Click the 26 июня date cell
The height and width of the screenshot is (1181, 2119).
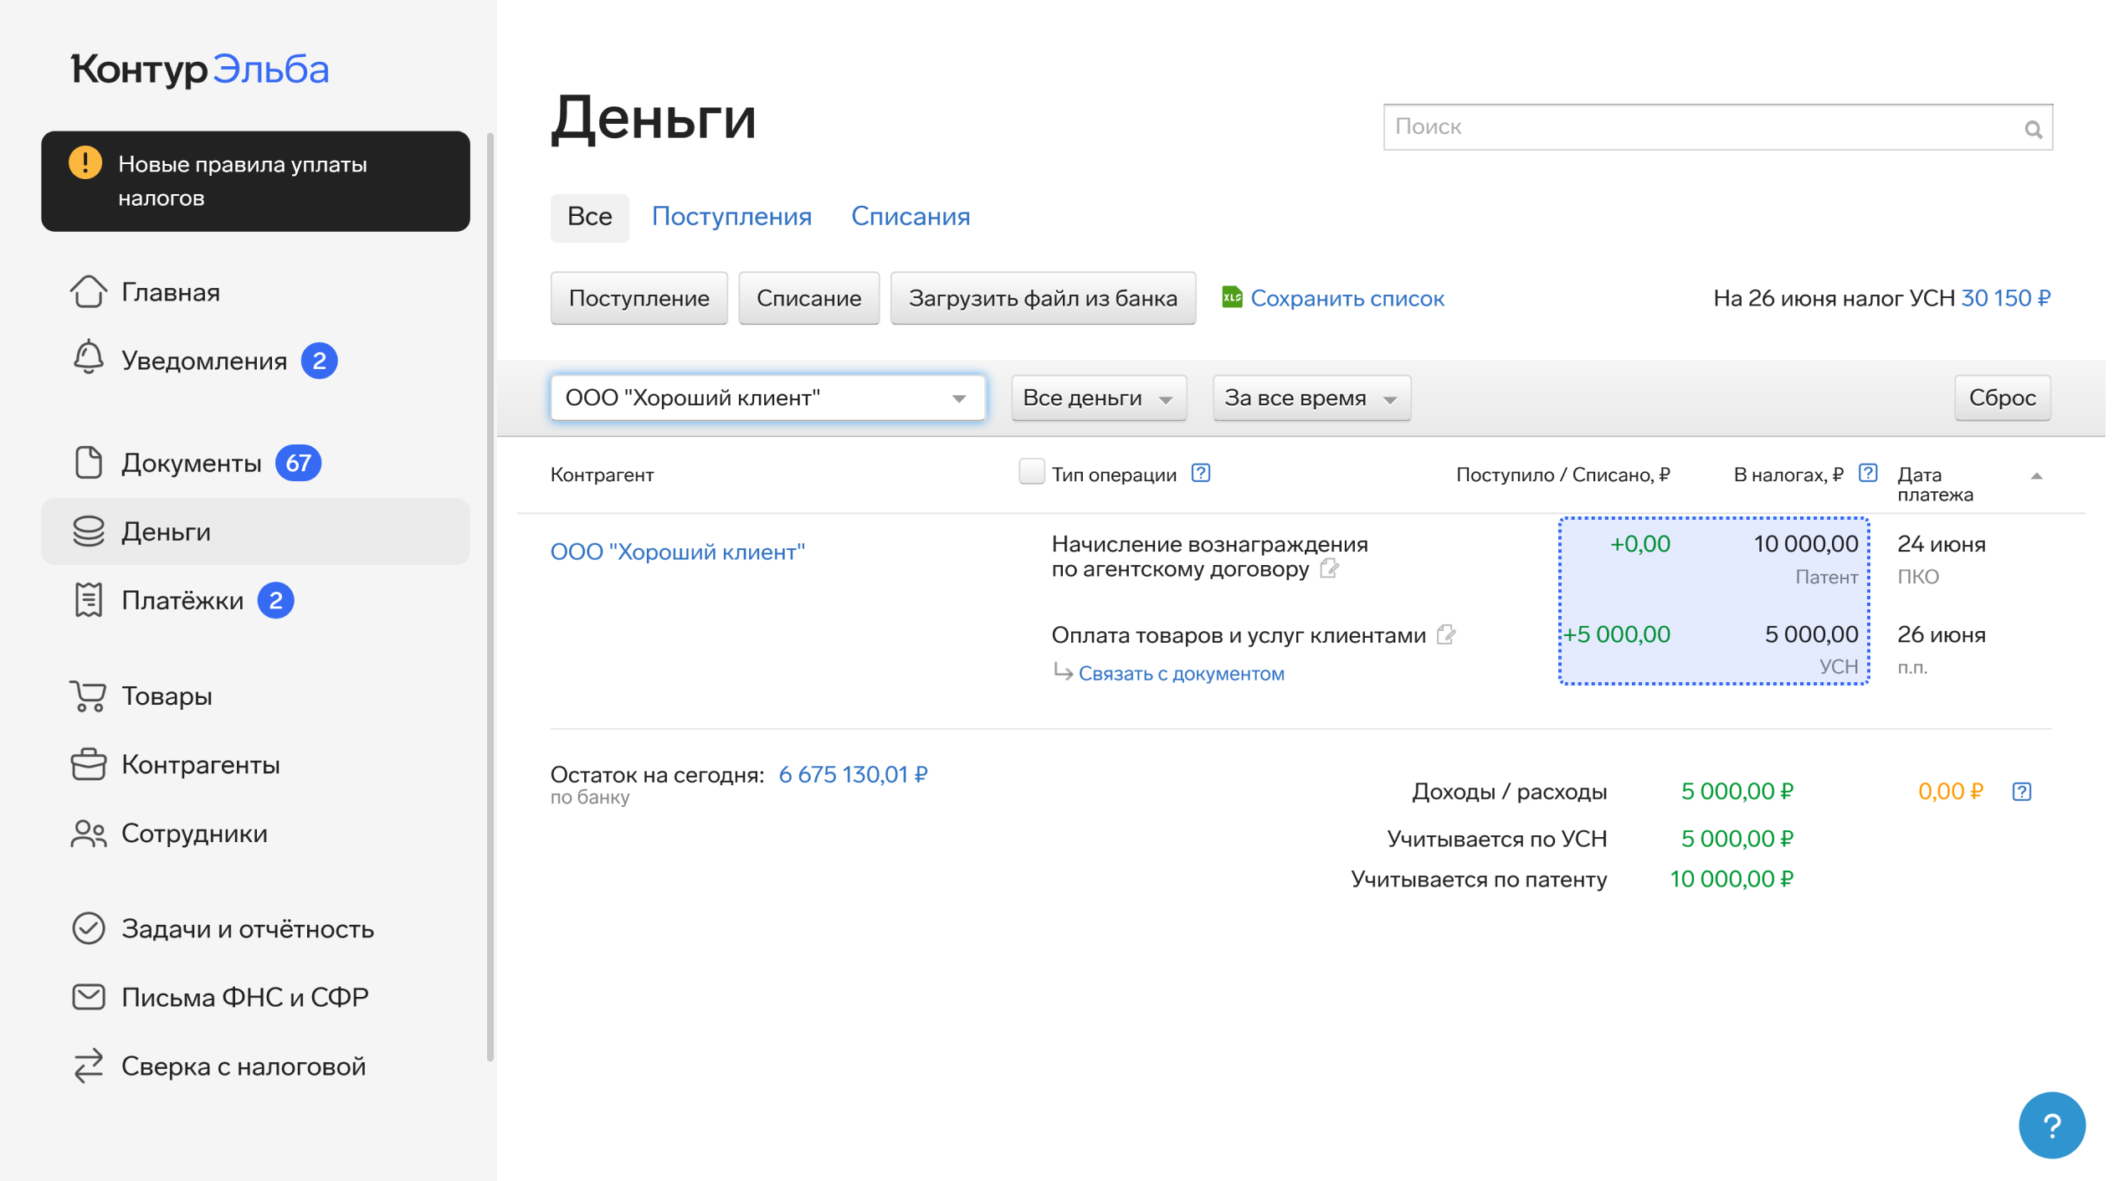1941,634
